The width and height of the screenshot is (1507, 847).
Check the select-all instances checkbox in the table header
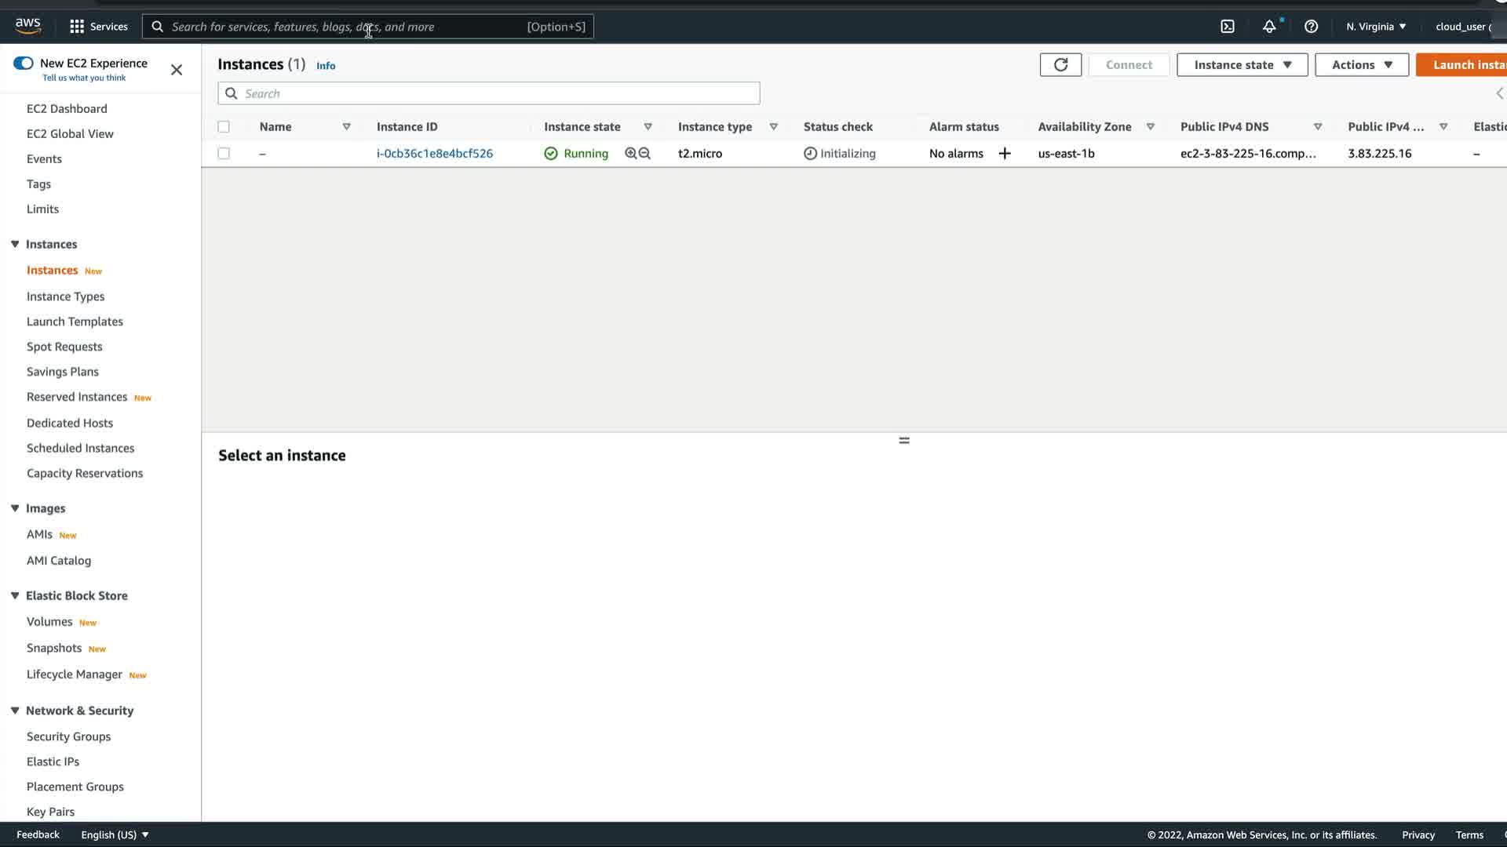point(224,127)
